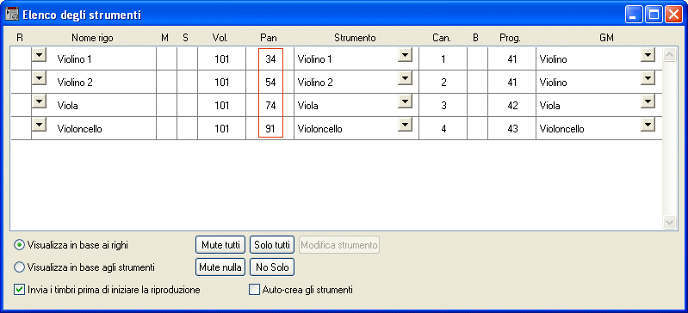Click the window icon in title bar
688x313 pixels.
point(12,14)
